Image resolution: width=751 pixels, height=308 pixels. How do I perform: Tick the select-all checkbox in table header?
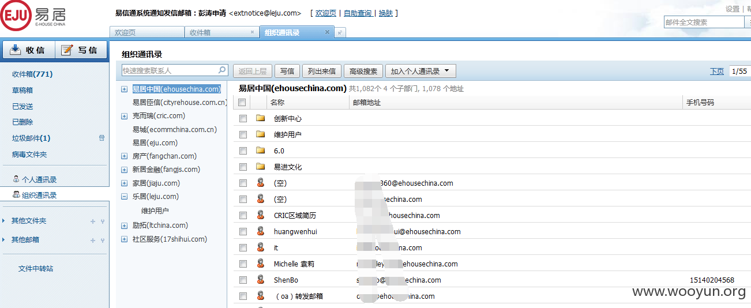242,103
